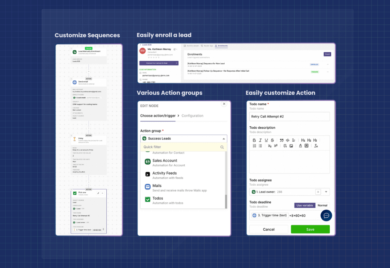The height and width of the screenshot is (268, 390).
Task: Click the strikethrough formatting icon
Action: click(272, 140)
